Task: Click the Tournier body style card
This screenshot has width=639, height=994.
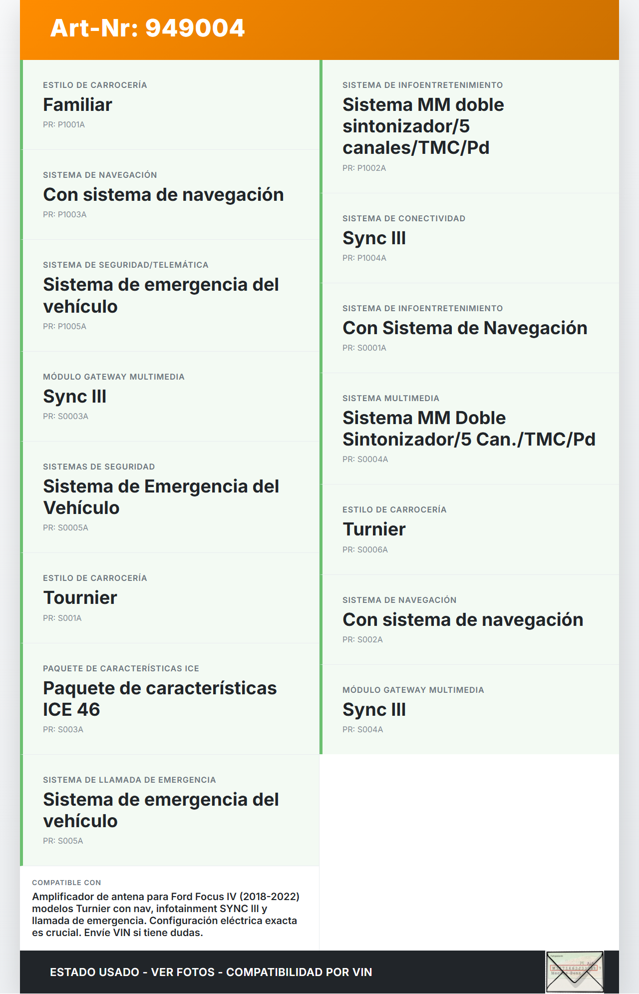Action: 170,598
